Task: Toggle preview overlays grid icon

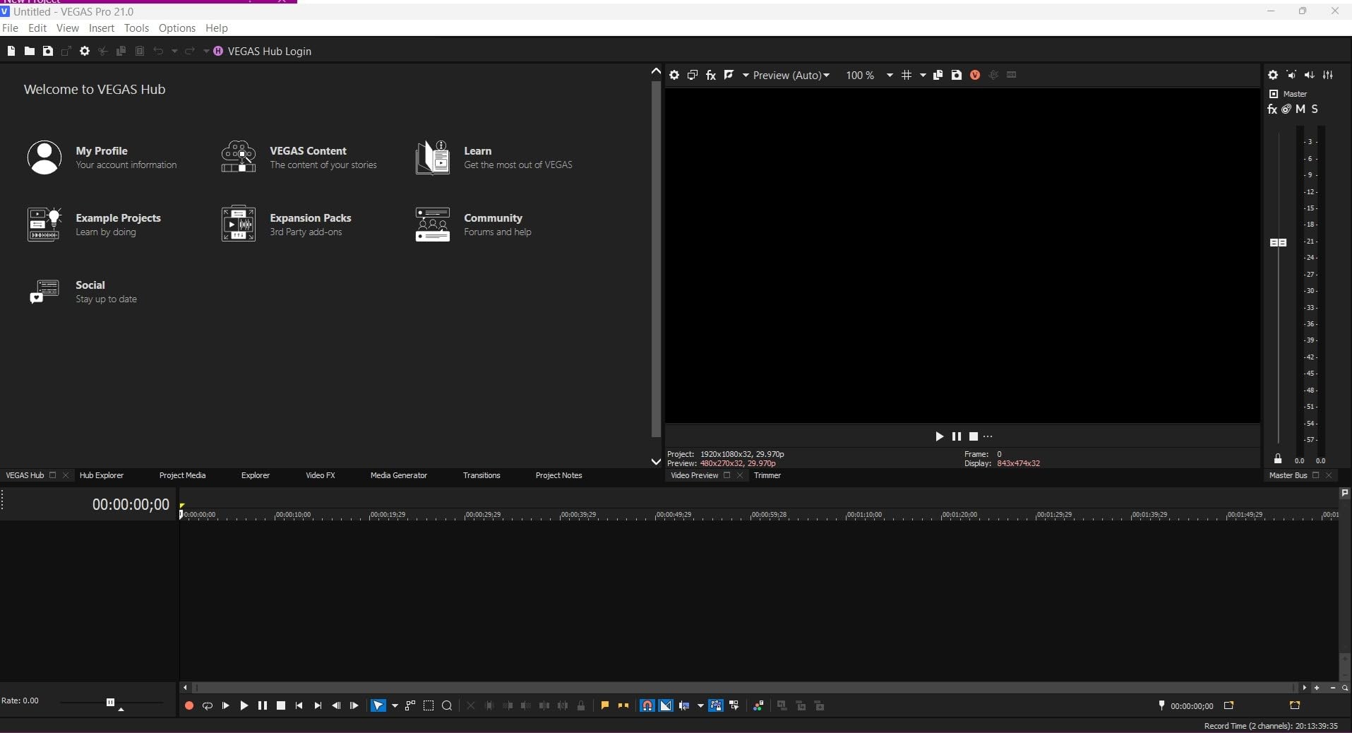Action: (907, 75)
